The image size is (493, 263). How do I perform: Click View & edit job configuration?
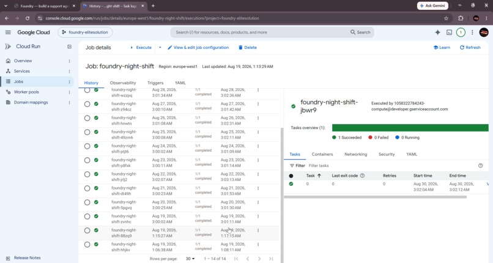pyautogui.click(x=198, y=48)
